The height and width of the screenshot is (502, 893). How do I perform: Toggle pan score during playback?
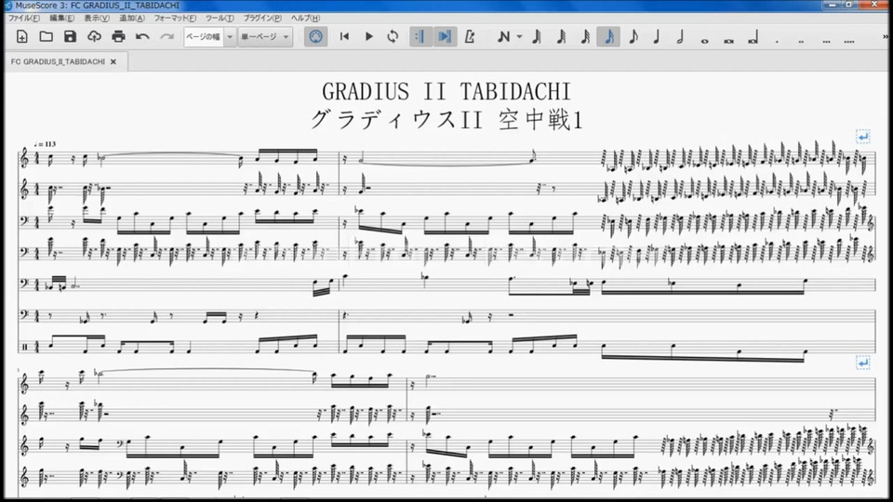click(445, 37)
